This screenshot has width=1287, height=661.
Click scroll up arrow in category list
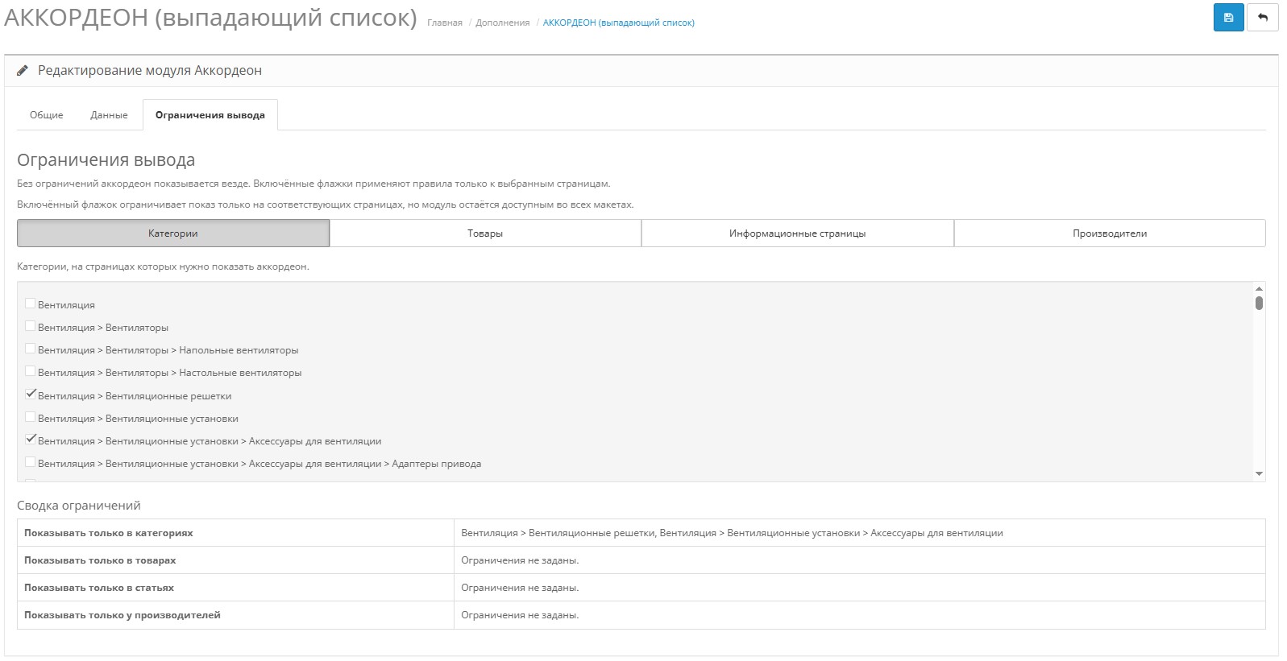tap(1259, 288)
